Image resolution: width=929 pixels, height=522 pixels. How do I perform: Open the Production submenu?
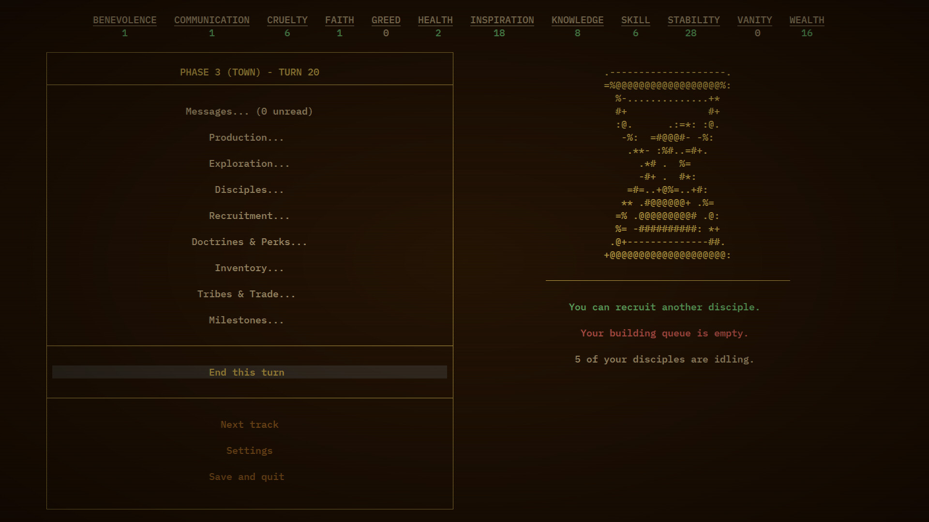pyautogui.click(x=246, y=138)
